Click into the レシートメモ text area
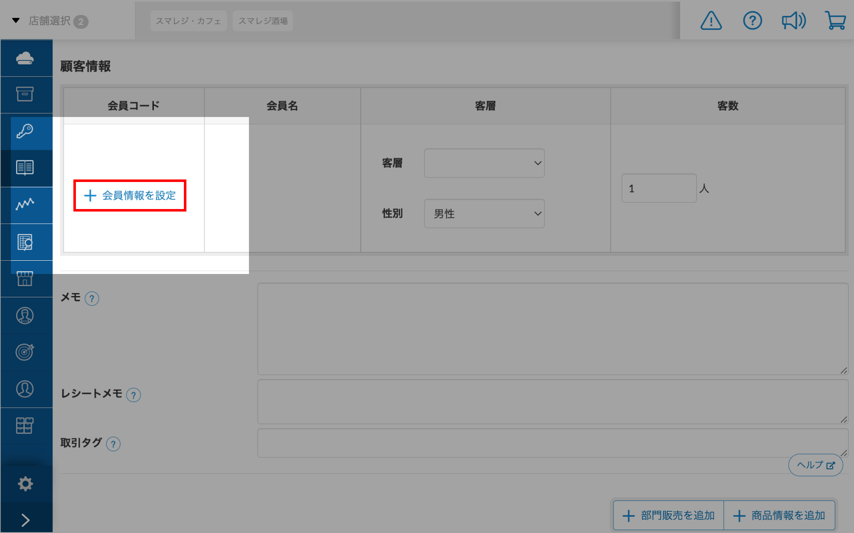 (553, 401)
